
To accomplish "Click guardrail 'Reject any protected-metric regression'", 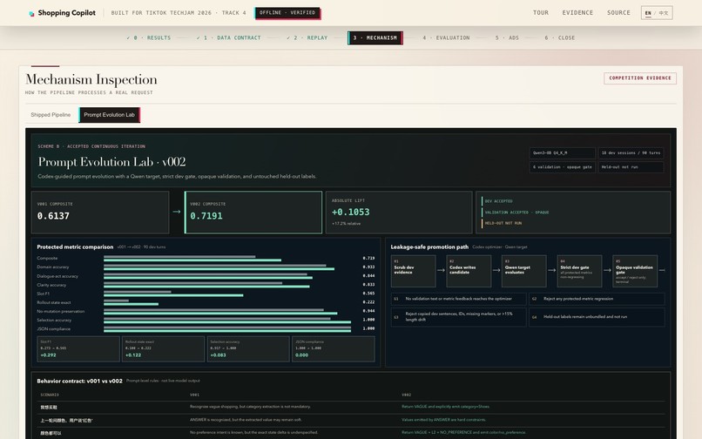I will 597,299.
